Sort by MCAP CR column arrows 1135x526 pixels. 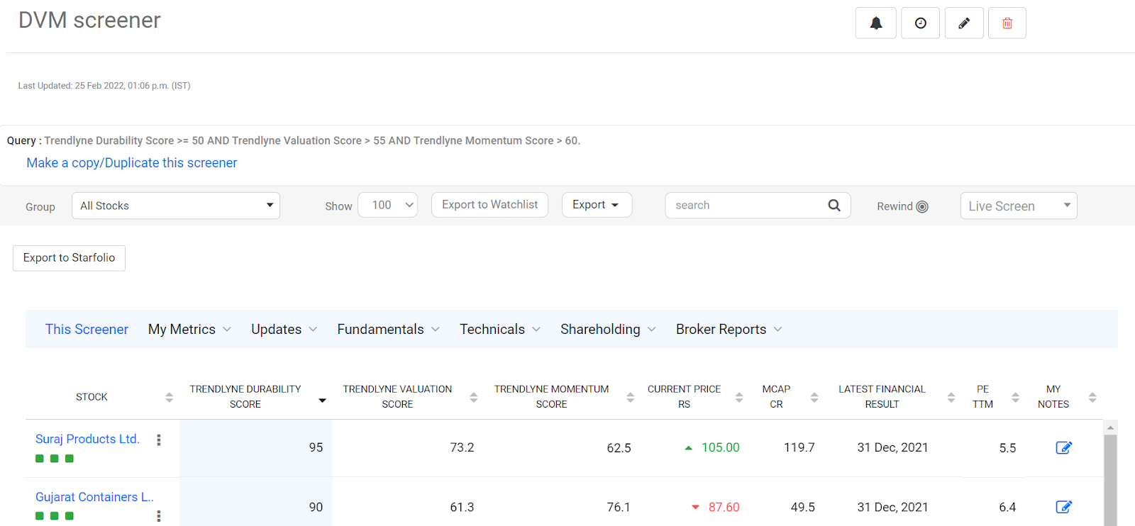[814, 398]
